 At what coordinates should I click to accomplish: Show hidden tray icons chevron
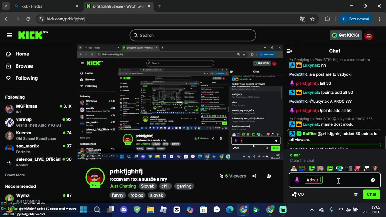tap(312, 210)
